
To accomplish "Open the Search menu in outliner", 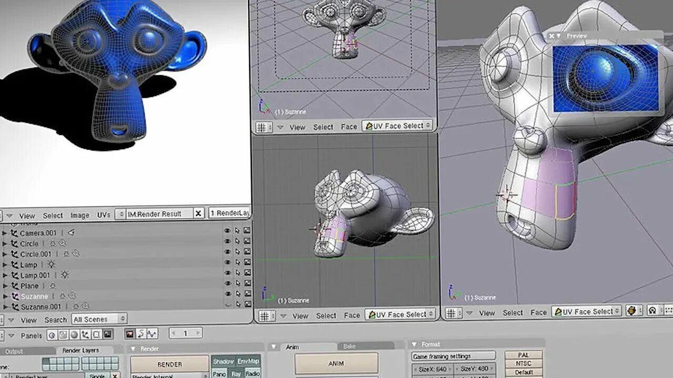I will pos(55,320).
